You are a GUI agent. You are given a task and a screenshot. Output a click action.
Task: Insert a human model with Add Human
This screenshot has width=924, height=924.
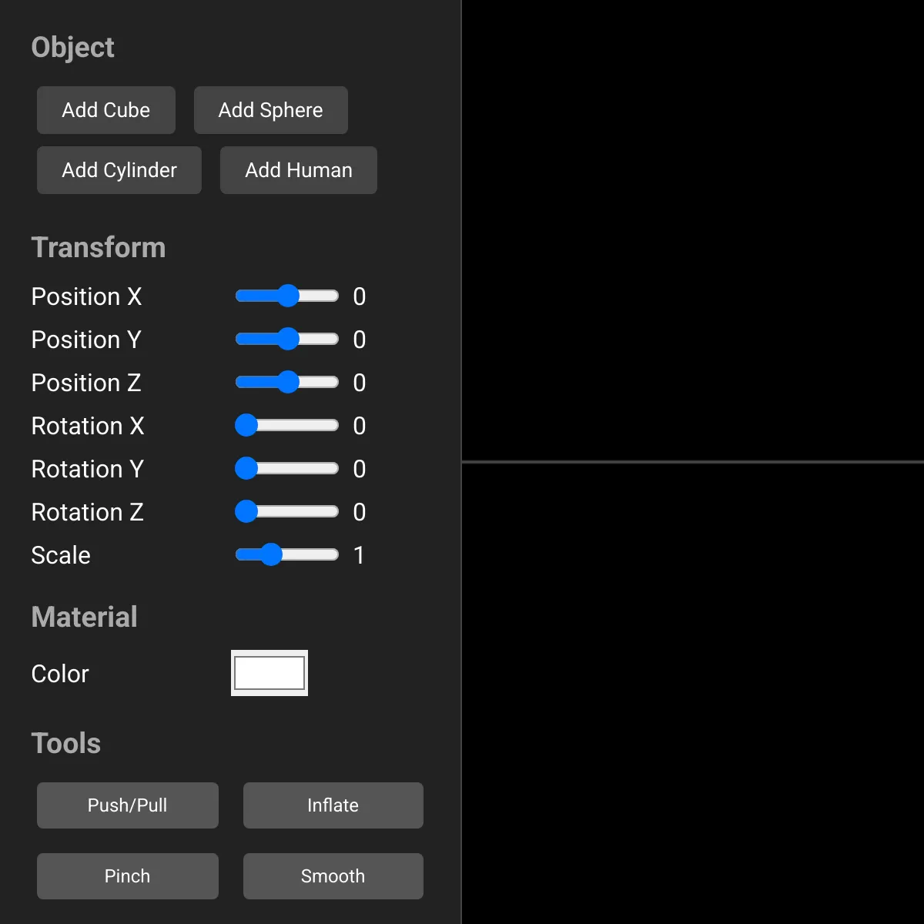point(299,170)
